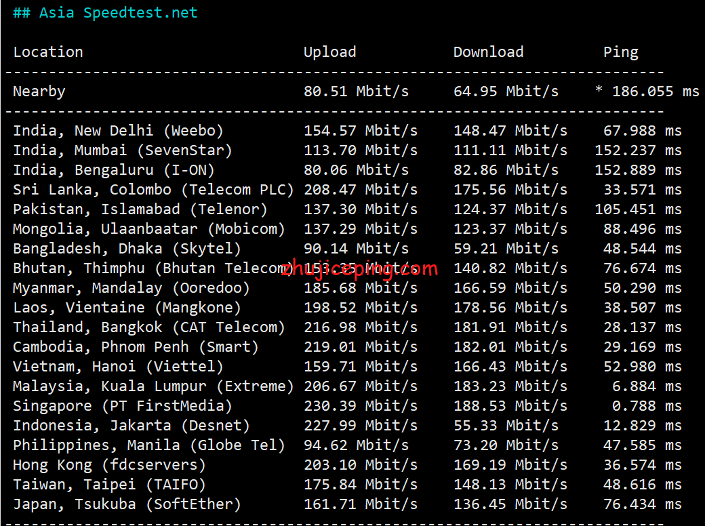
Task: Click the "Download" column header
Action: (488, 52)
